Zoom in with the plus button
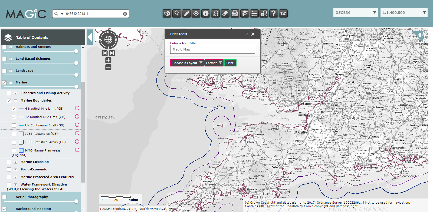 point(108,60)
